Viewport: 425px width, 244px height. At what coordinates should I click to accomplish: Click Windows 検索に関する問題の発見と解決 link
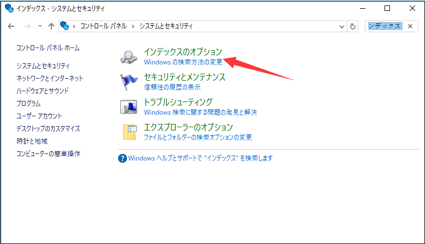click(200, 112)
